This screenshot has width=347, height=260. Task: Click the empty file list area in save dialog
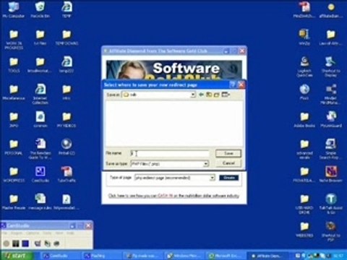click(174, 123)
